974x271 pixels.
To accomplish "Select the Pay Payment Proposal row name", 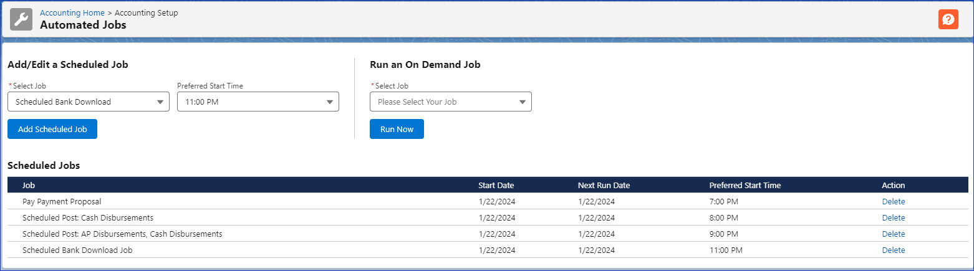I will (62, 202).
